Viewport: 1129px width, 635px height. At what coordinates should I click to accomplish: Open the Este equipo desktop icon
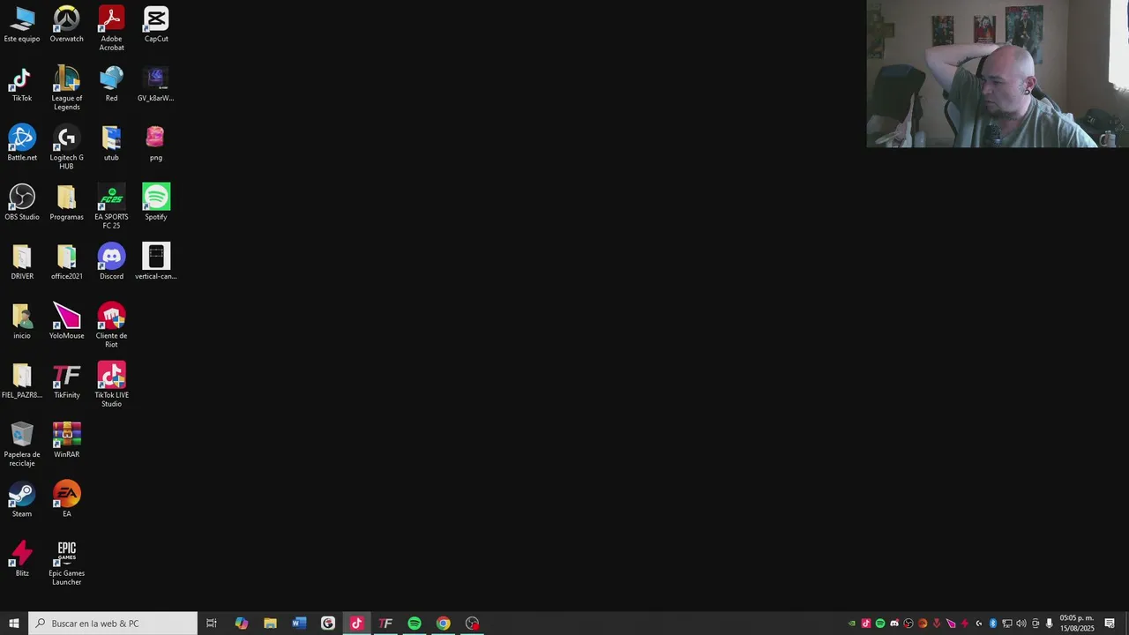[22, 25]
